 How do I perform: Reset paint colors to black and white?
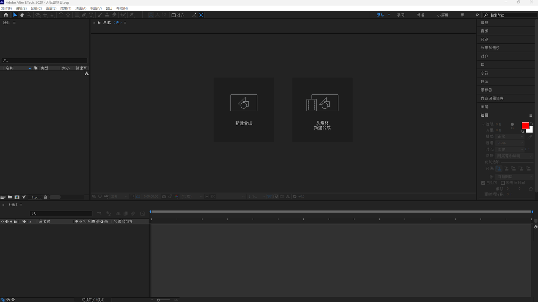click(523, 131)
